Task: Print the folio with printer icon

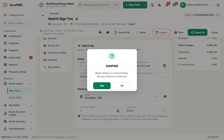Action: click(x=100, y=32)
